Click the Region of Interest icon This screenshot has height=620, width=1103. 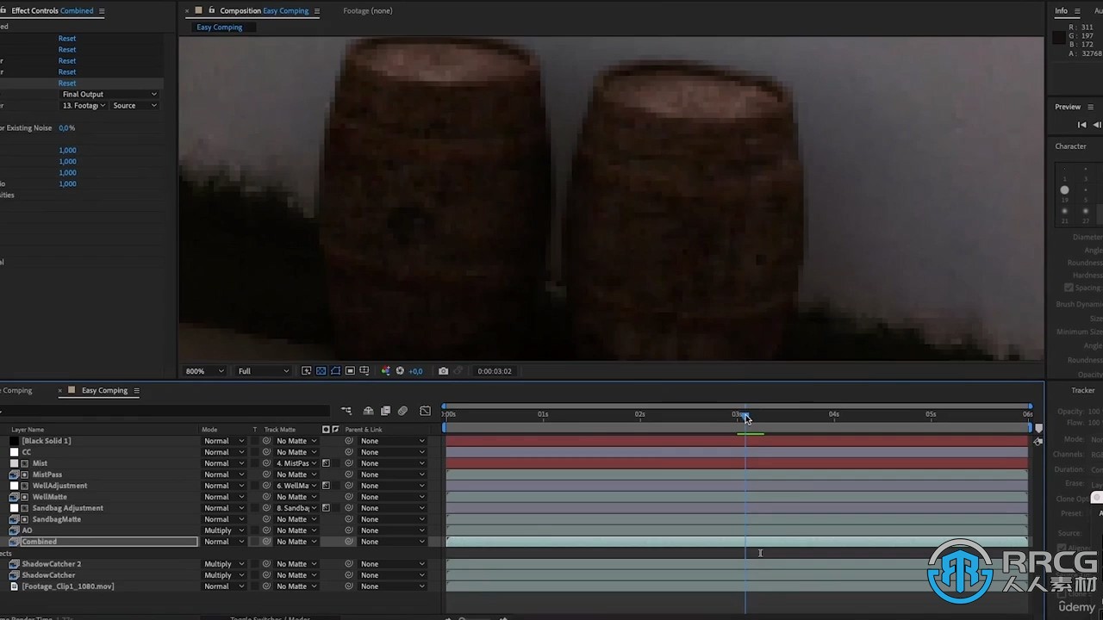(x=350, y=371)
